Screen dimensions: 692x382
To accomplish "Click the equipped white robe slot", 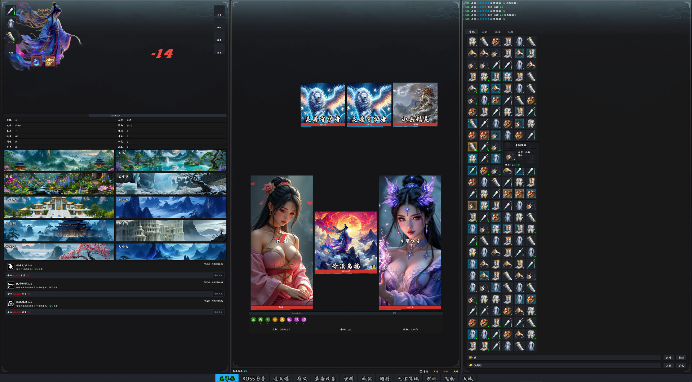I will 11,23.
